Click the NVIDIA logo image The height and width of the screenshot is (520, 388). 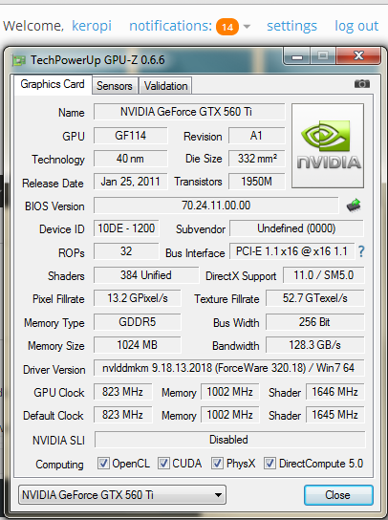328,145
